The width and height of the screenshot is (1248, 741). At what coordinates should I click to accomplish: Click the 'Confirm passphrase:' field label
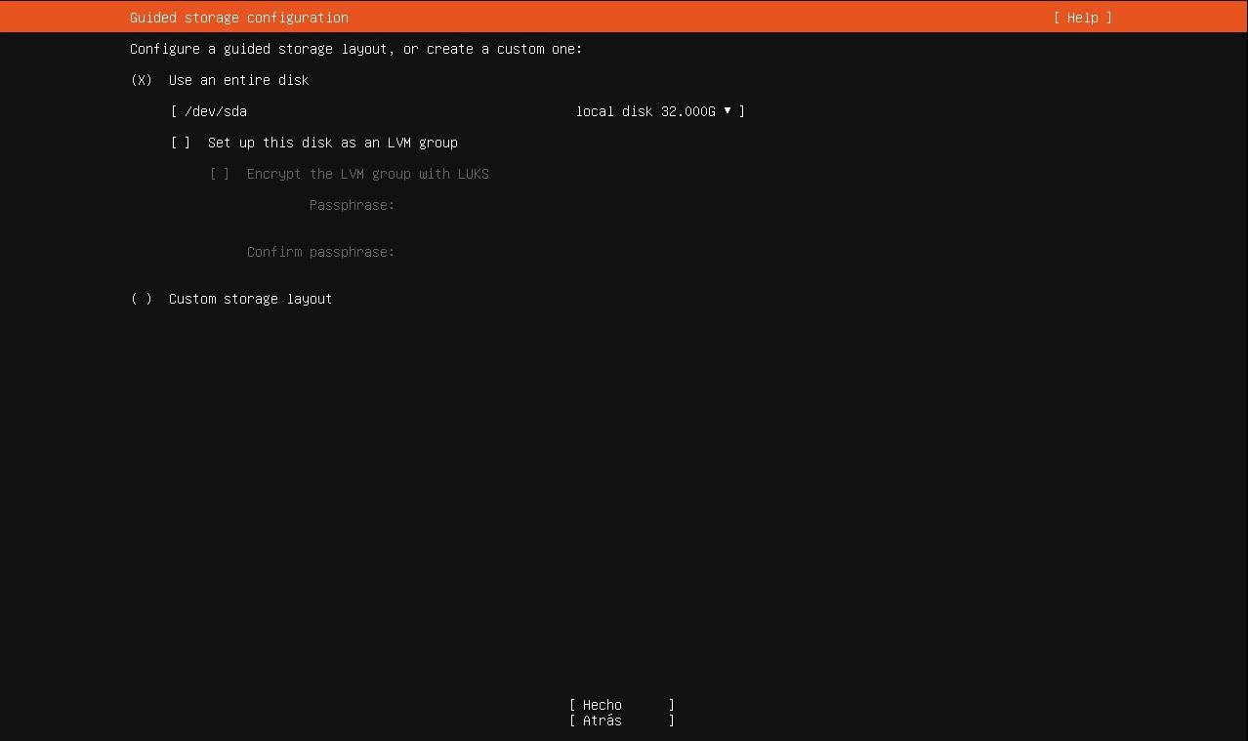point(320,252)
